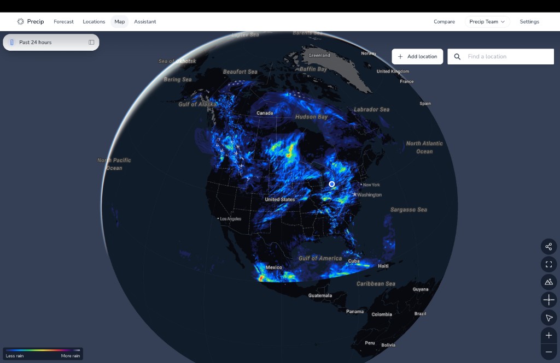
Task: Click the Washington map label
Action: click(369, 195)
